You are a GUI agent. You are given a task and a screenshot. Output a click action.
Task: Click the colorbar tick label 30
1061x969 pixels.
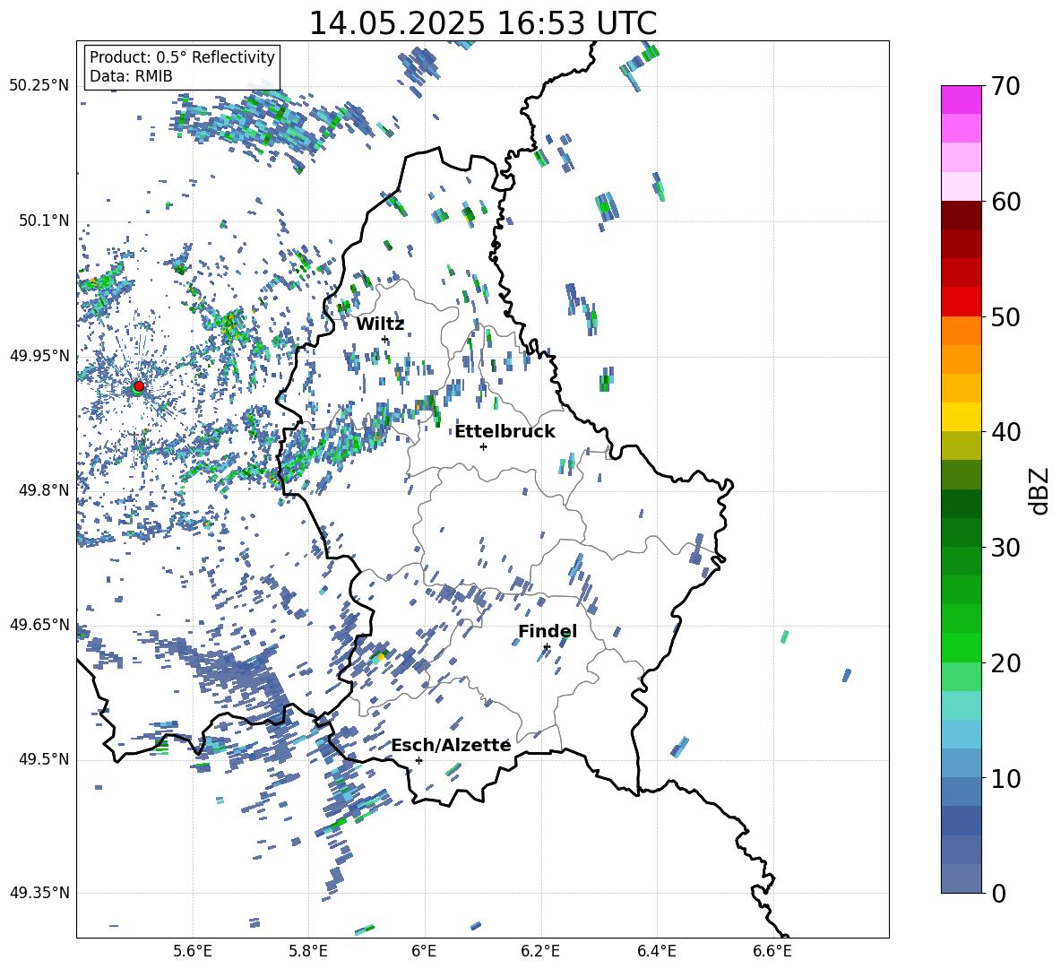pos(1006,548)
